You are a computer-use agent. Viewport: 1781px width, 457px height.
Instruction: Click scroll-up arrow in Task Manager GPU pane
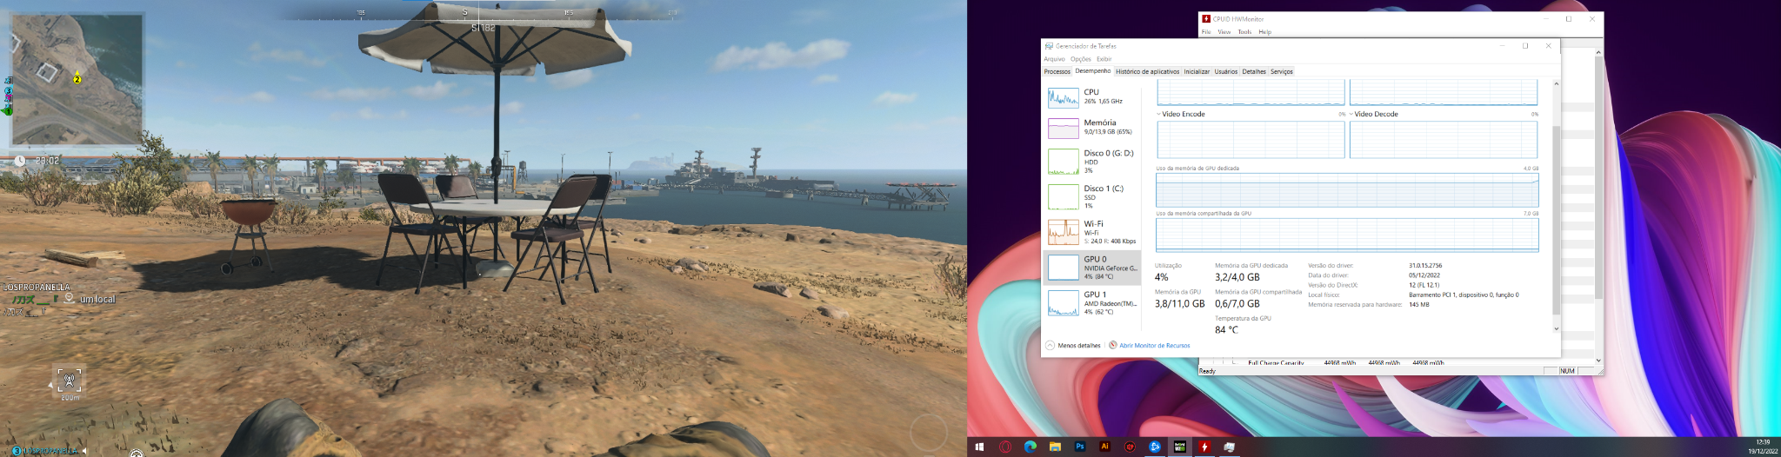pos(1556,83)
